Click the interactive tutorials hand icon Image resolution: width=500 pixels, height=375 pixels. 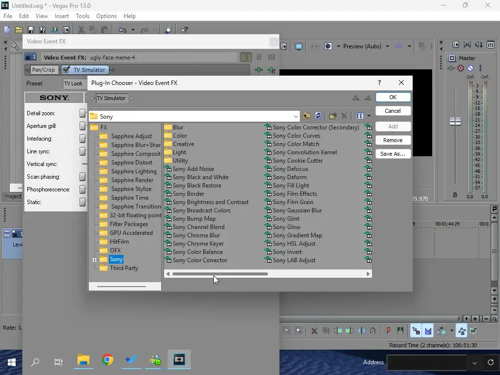tap(168, 30)
